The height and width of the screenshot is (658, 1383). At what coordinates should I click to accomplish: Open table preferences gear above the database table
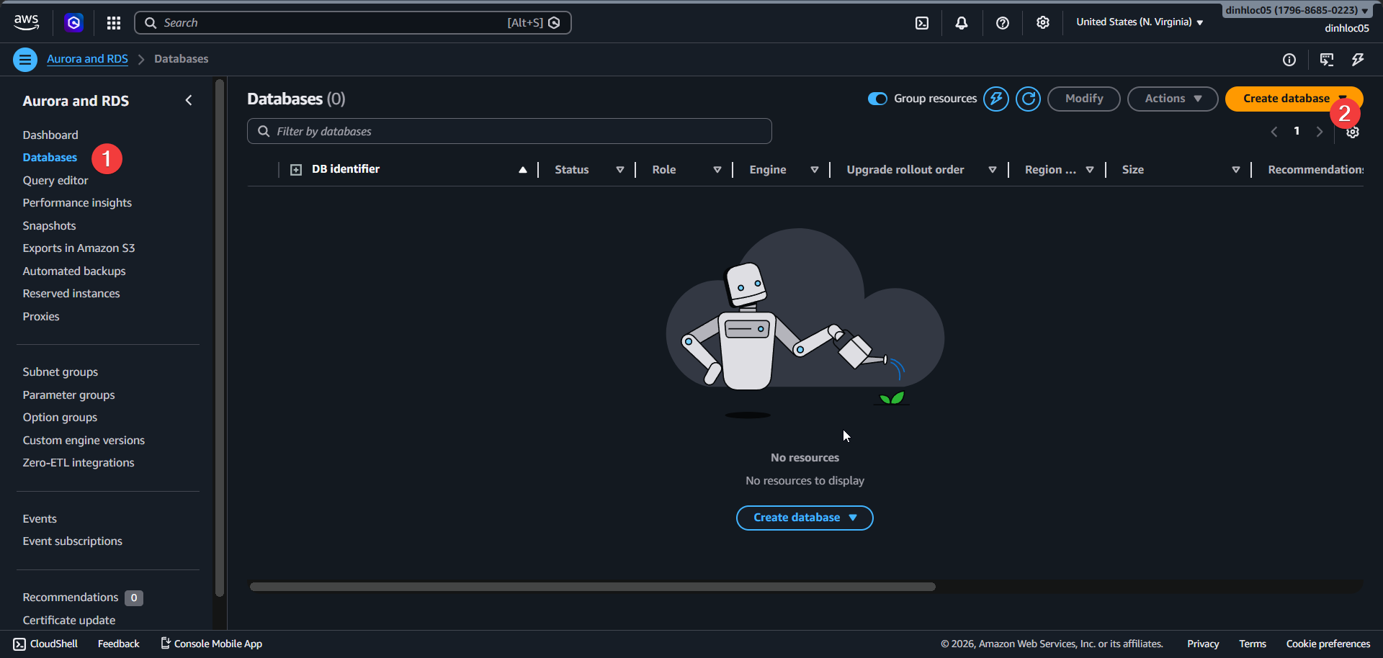[1353, 132]
